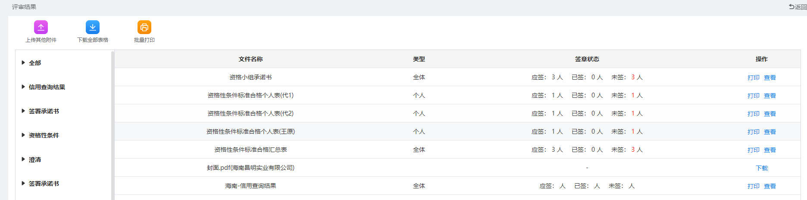807x200 pixels.
Task: Click the 返回 back arrow icon
Action: [792, 7]
